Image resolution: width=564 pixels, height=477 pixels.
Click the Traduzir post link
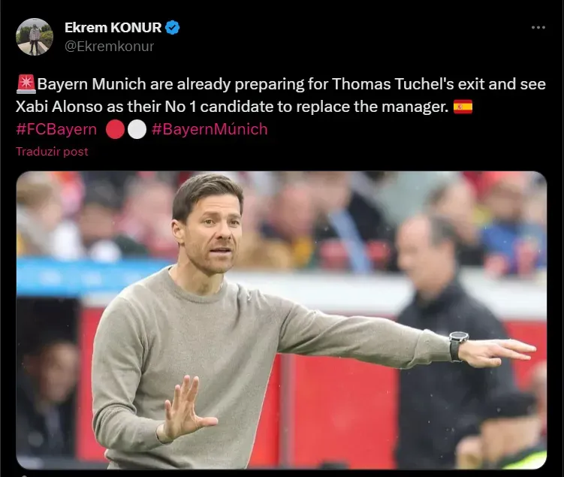tap(52, 152)
